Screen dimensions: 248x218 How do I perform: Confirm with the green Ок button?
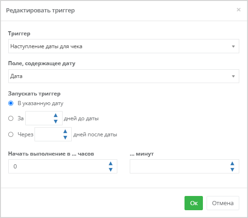pyautogui.click(x=194, y=203)
